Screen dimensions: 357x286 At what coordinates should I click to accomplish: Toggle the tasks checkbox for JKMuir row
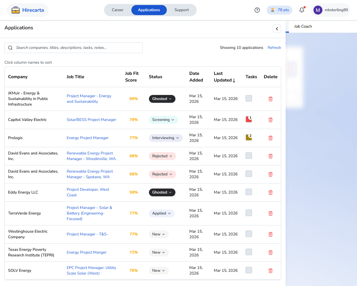coord(249,98)
